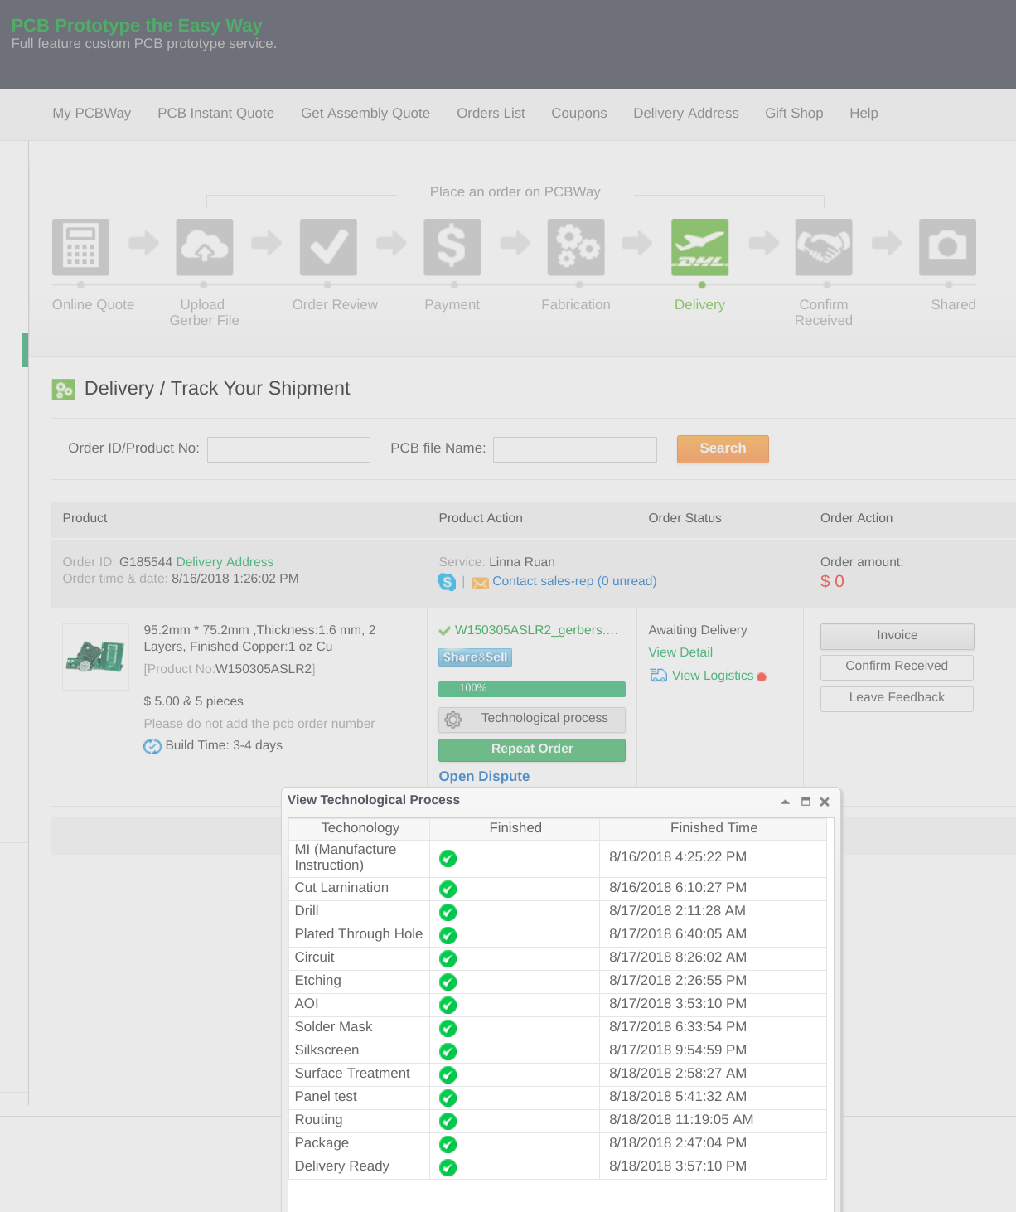1016x1212 pixels.
Task: Open the View Logistics link
Action: pos(712,676)
